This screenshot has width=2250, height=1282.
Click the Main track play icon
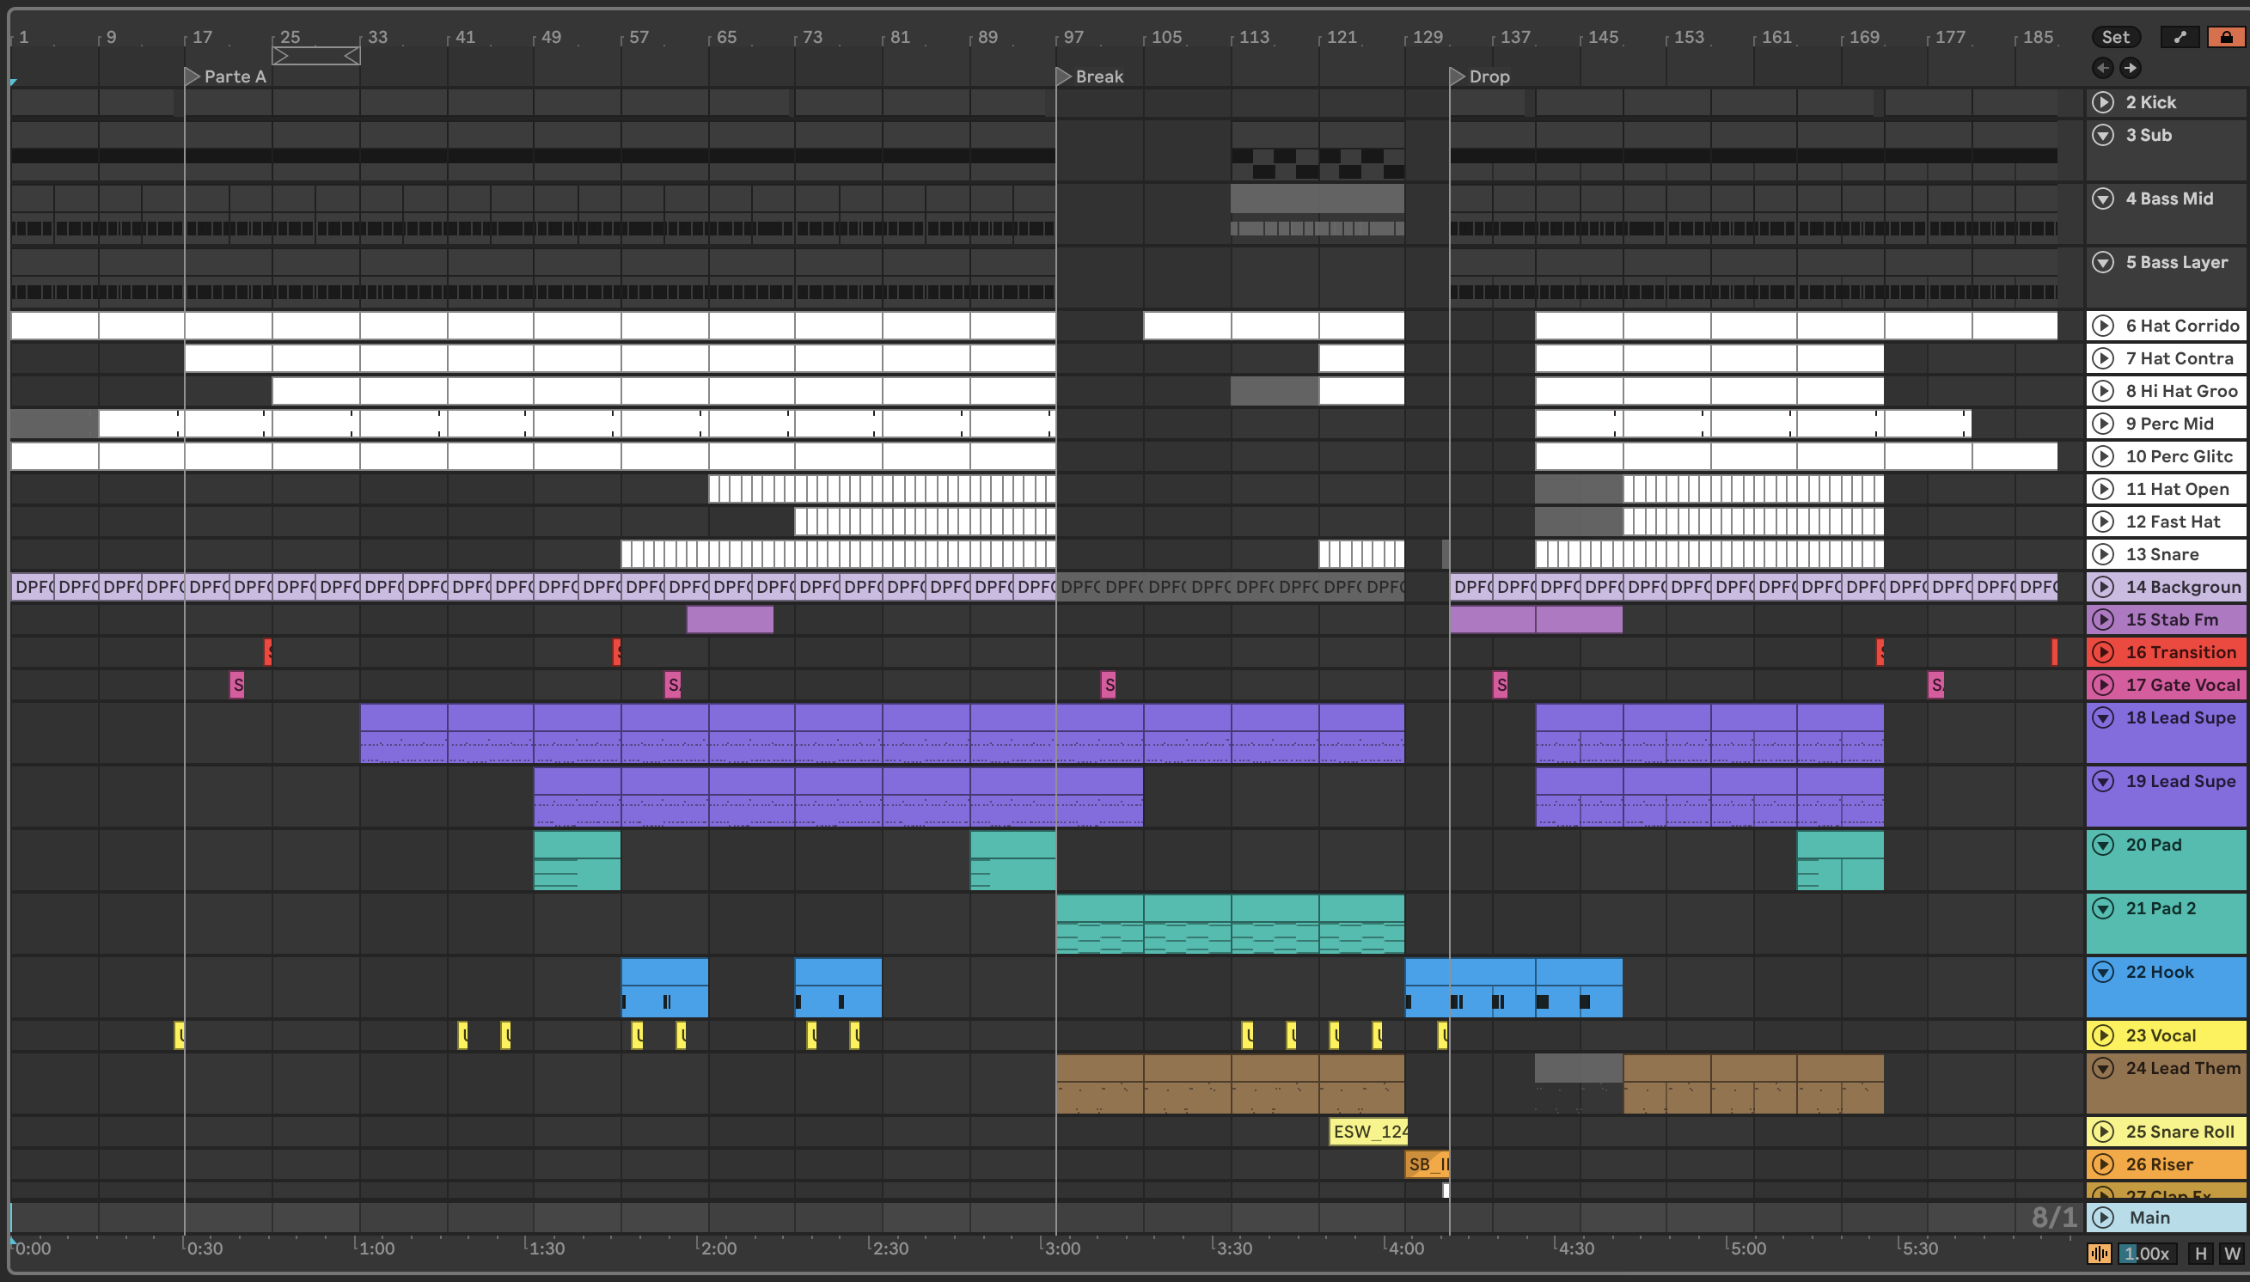2103,1218
